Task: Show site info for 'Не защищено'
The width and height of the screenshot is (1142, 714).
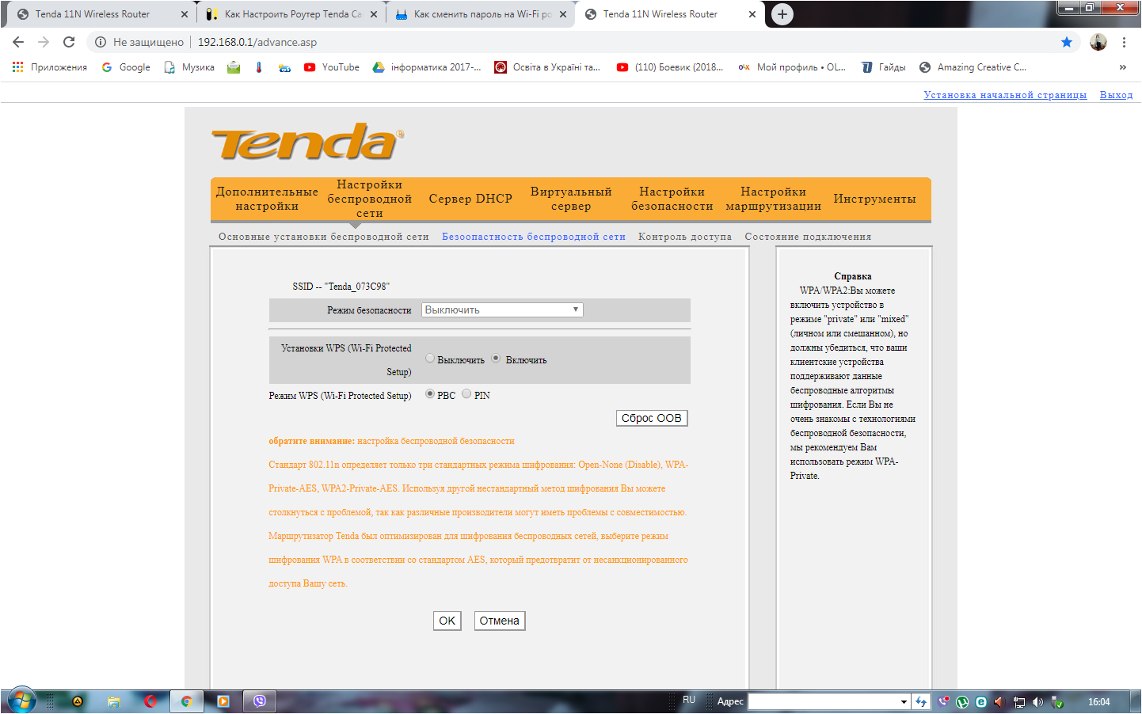Action: point(139,42)
